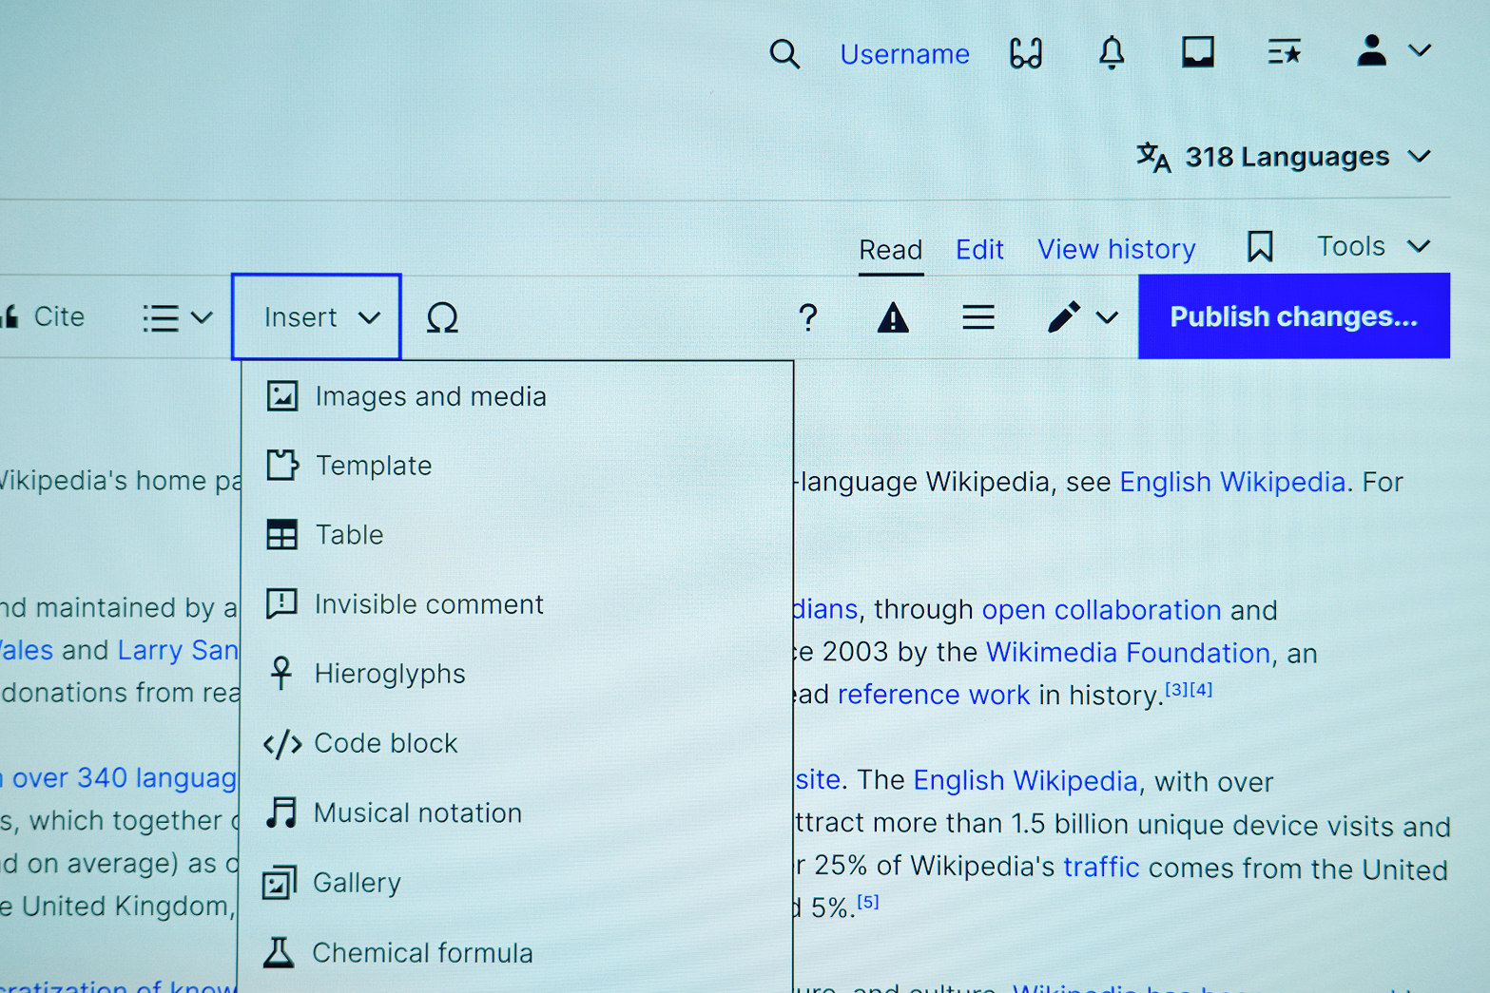Click the Publish changes button

tap(1293, 316)
